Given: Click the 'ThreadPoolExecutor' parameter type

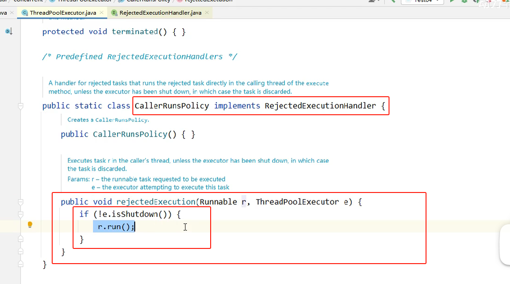Looking at the screenshot, I should (297, 202).
